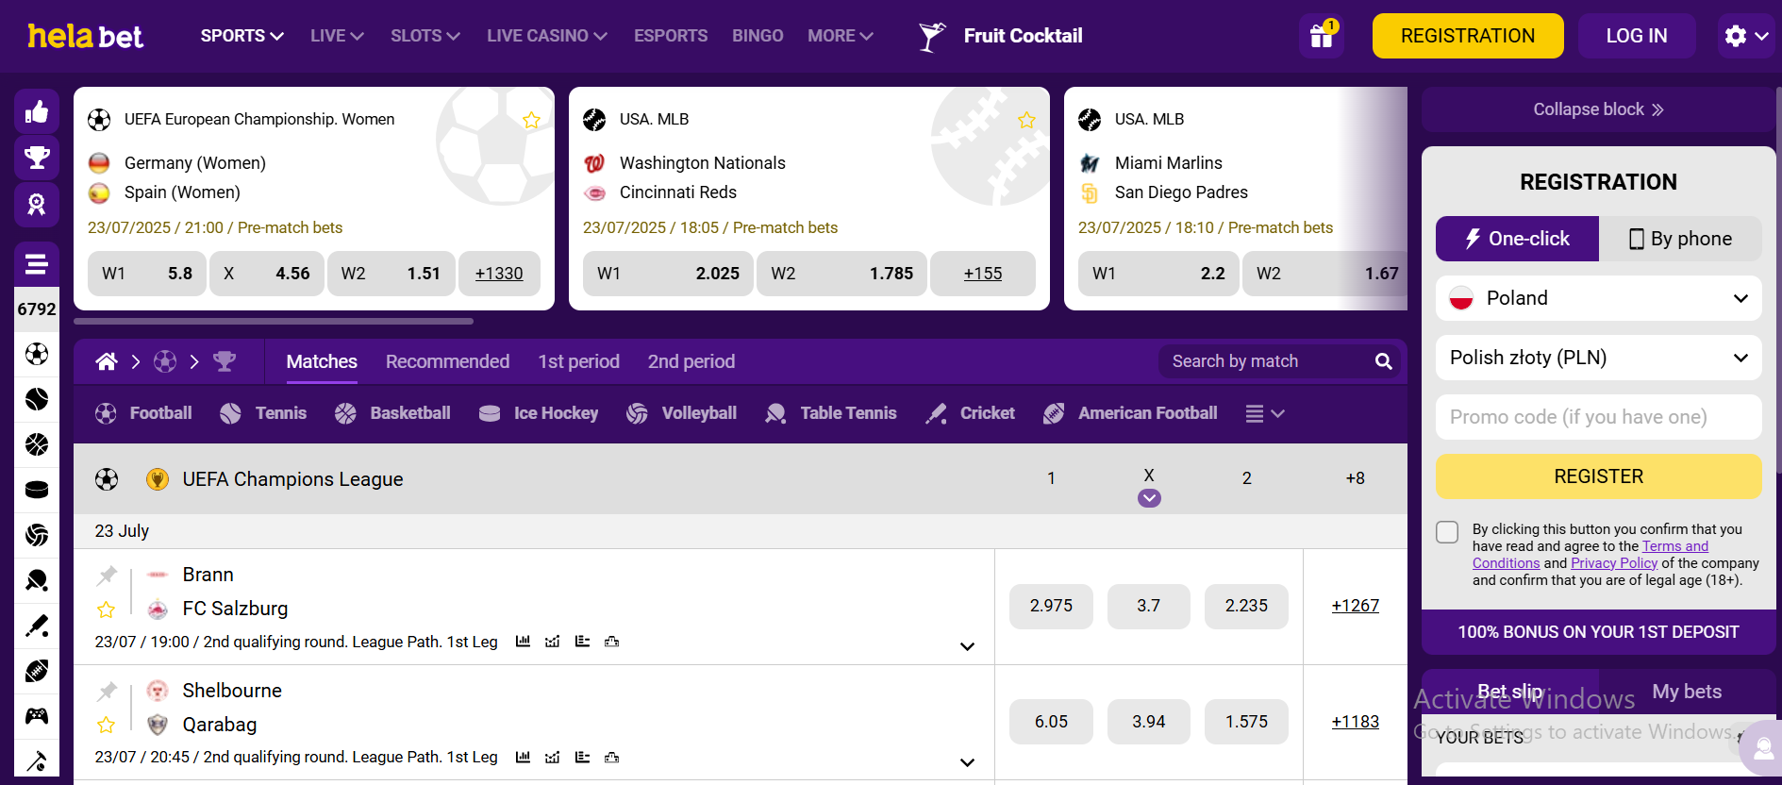Open the MORE dropdown menu
1782x785 pixels.
(841, 36)
